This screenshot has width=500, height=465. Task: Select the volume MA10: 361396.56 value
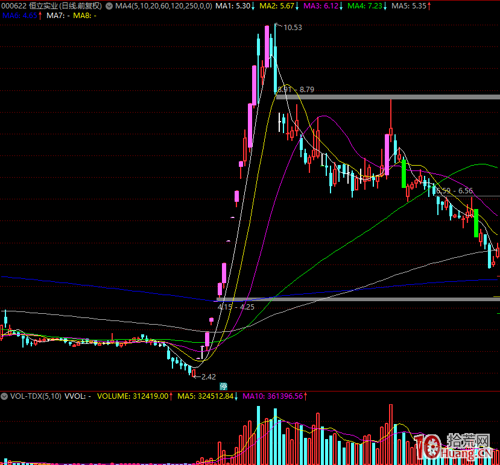[273, 396]
